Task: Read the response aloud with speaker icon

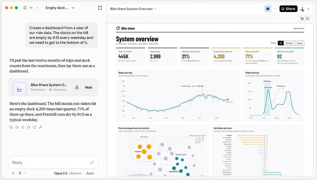Action: [17, 127]
